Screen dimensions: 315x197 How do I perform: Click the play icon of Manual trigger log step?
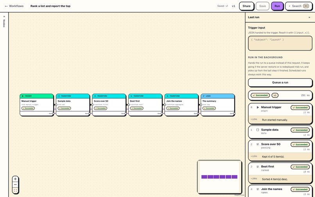click(258, 107)
